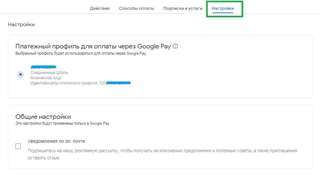
Task: Enable the Уведомления по эл. почте checkbox
Action: click(18, 146)
